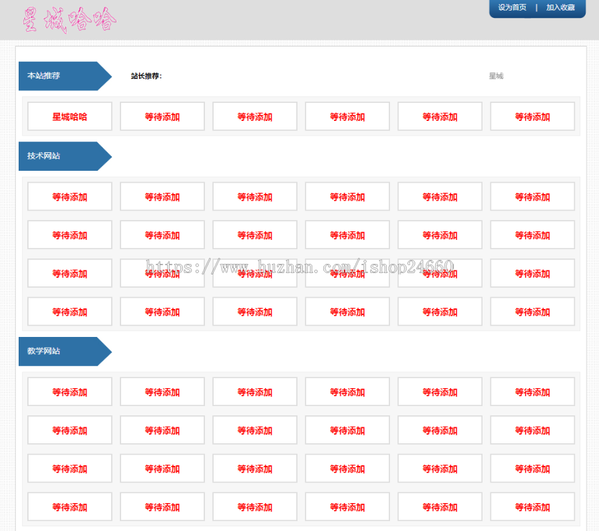The height and width of the screenshot is (531, 599).
Task: Click the 星城哈哈 pink logo
Action: 69,20
